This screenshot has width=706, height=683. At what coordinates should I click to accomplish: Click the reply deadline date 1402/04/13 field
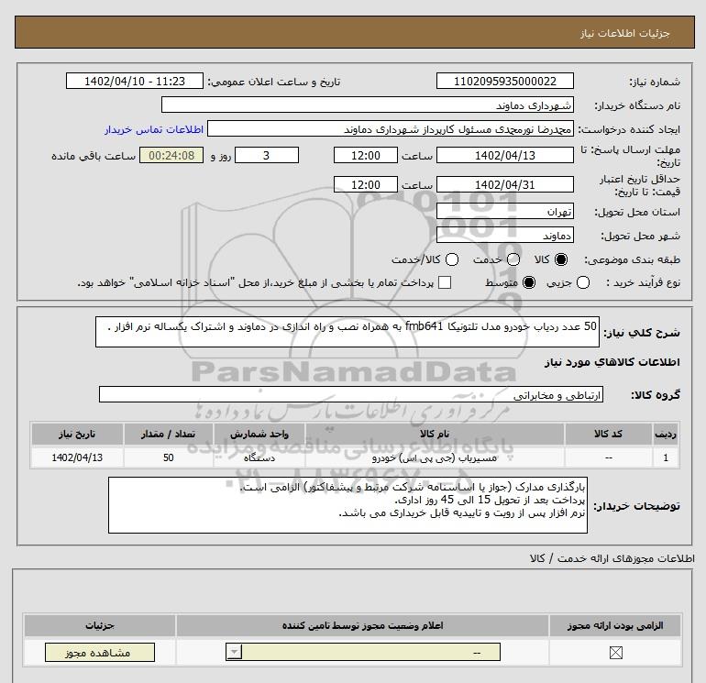tap(504, 155)
